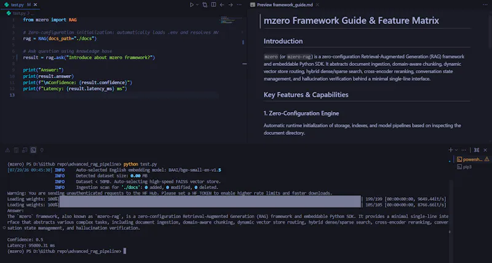Click line number 13 in the gutter
The image size is (492, 263).
click(x=12, y=95)
